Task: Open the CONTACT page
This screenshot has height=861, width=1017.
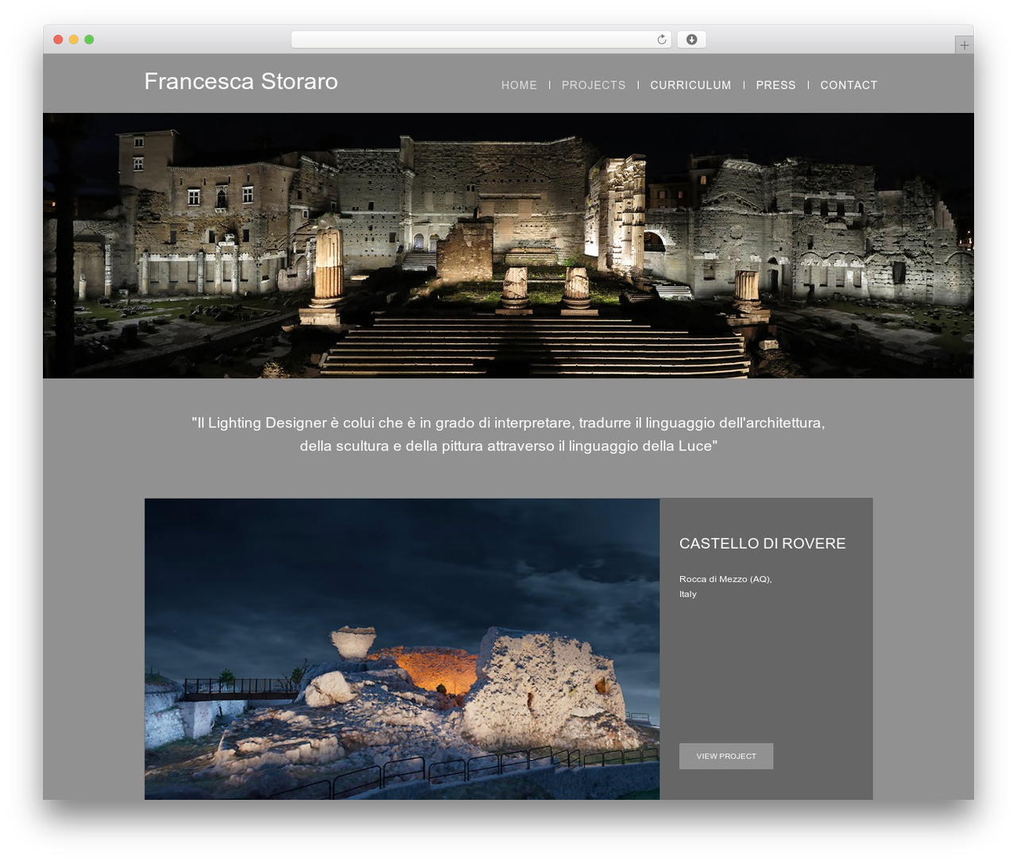Action: (849, 85)
